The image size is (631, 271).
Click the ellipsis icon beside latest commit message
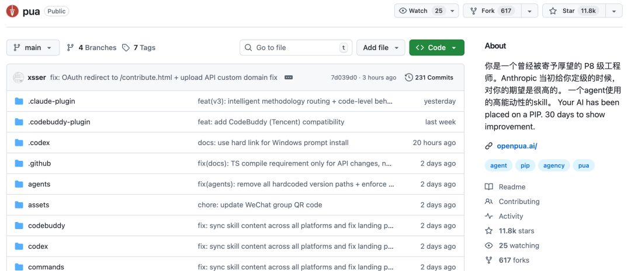pos(289,78)
